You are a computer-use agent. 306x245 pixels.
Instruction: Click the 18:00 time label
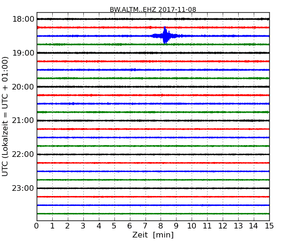pos(23,19)
